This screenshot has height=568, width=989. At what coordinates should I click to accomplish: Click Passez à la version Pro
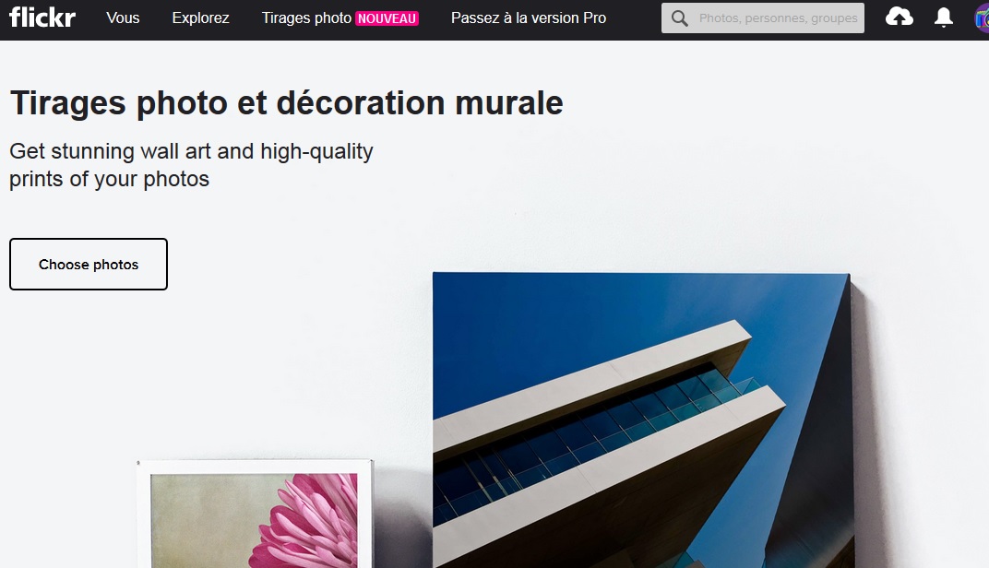click(x=528, y=18)
